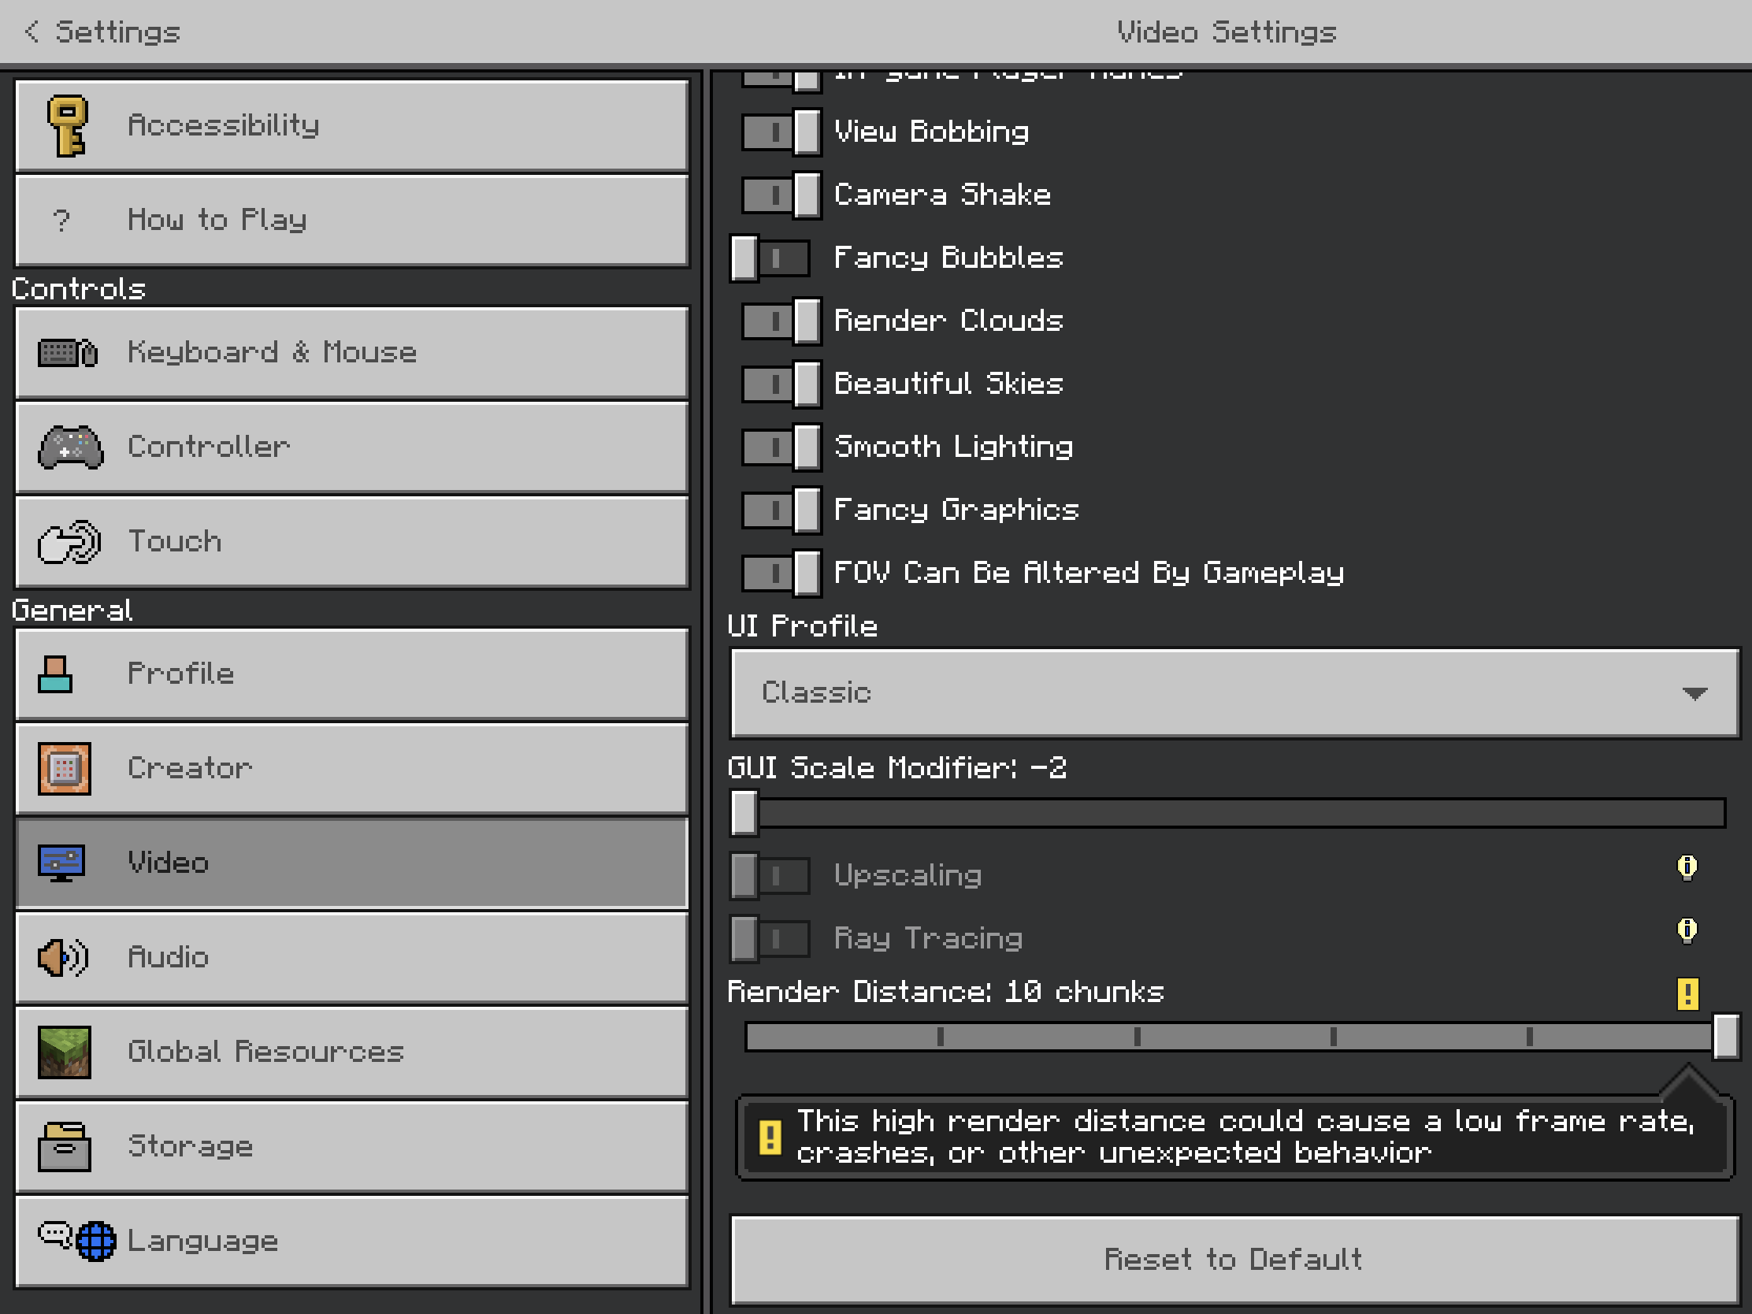Turn off View Bobbing switch
Viewport: 1752px width, 1314px height.
pyautogui.click(x=781, y=132)
